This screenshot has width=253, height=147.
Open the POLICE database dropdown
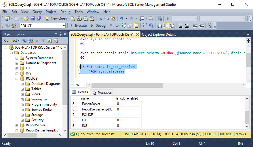(x=64, y=26)
